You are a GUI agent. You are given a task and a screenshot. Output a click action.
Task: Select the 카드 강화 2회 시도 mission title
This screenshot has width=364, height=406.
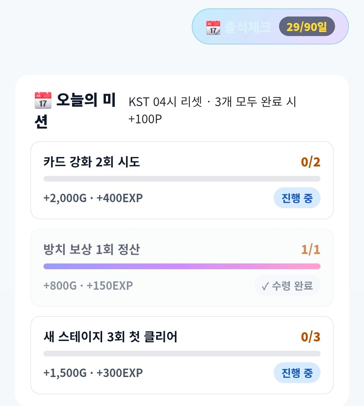pos(91,162)
